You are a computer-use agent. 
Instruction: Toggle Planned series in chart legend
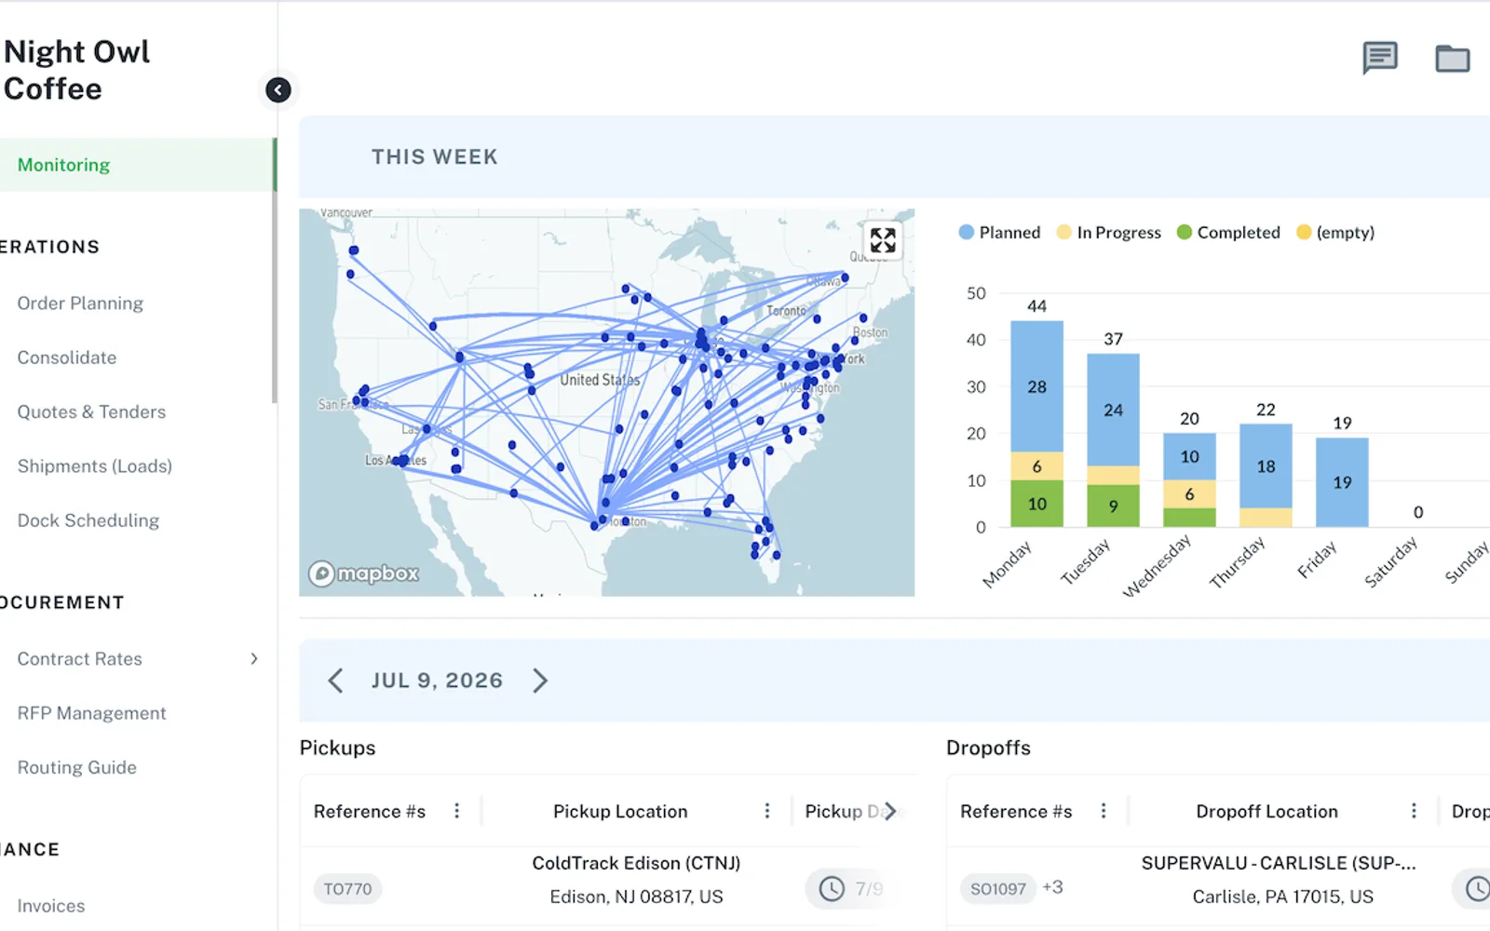pos(999,232)
